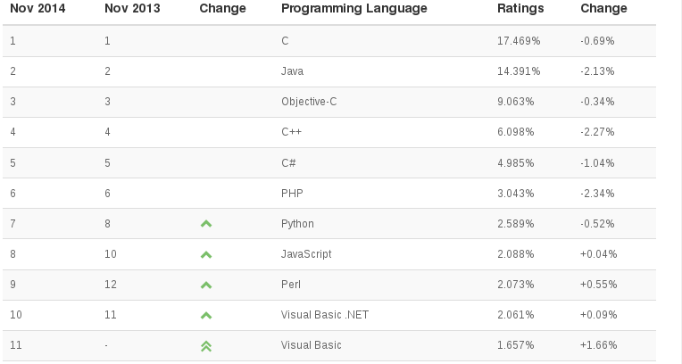Select the Visual Basic .NET language cell
Screen dimensions: 682x364
pyautogui.click(x=325, y=315)
